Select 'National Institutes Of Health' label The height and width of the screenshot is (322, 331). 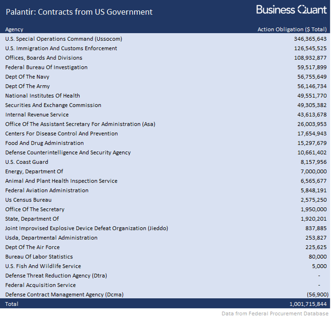click(x=42, y=96)
